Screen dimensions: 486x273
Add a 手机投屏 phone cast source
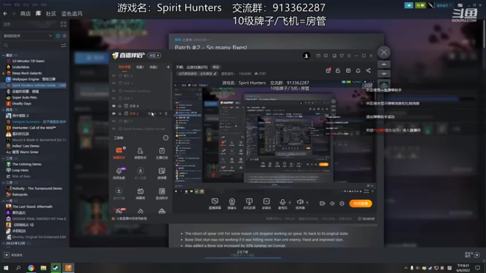click(x=249, y=204)
